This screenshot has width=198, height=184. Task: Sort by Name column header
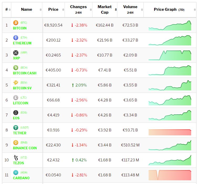[x=27, y=9]
